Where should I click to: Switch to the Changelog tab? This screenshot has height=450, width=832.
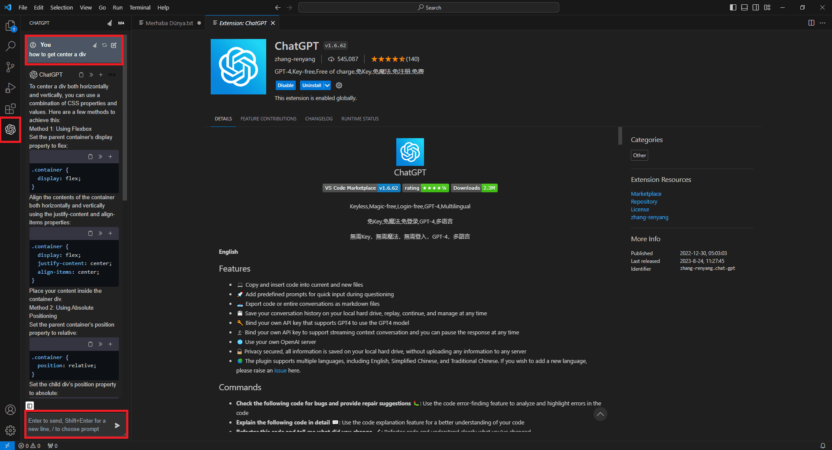pyautogui.click(x=319, y=119)
